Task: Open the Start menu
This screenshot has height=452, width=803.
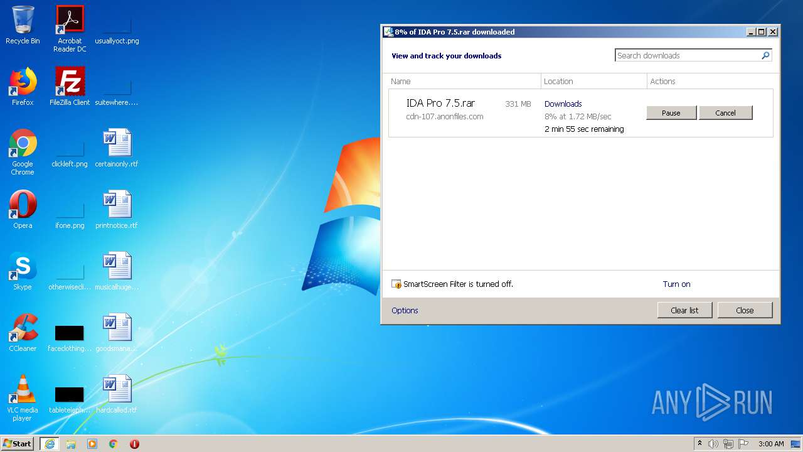Action: coord(18,443)
